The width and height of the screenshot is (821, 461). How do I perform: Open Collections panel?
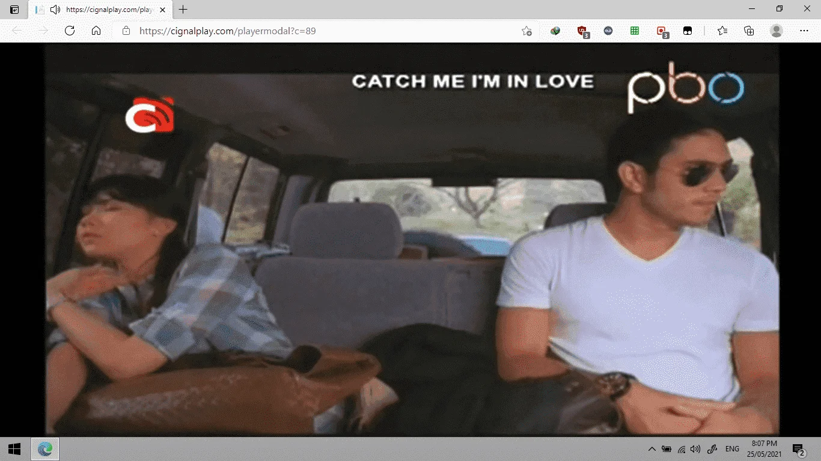point(749,31)
